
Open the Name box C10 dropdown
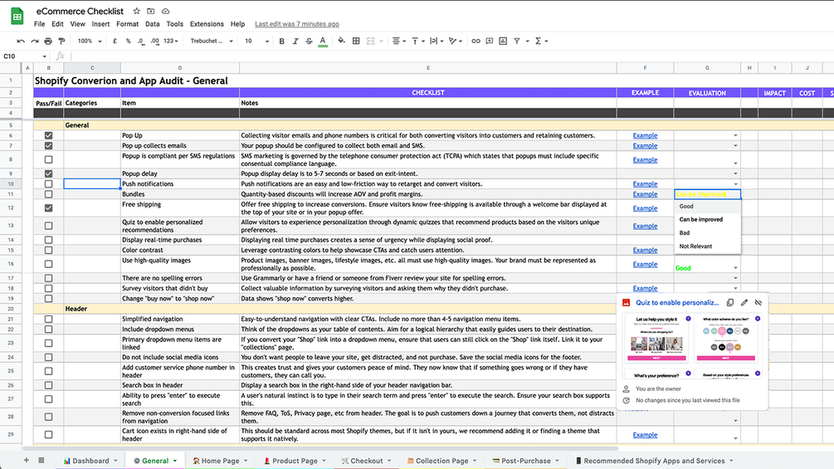click(44, 56)
